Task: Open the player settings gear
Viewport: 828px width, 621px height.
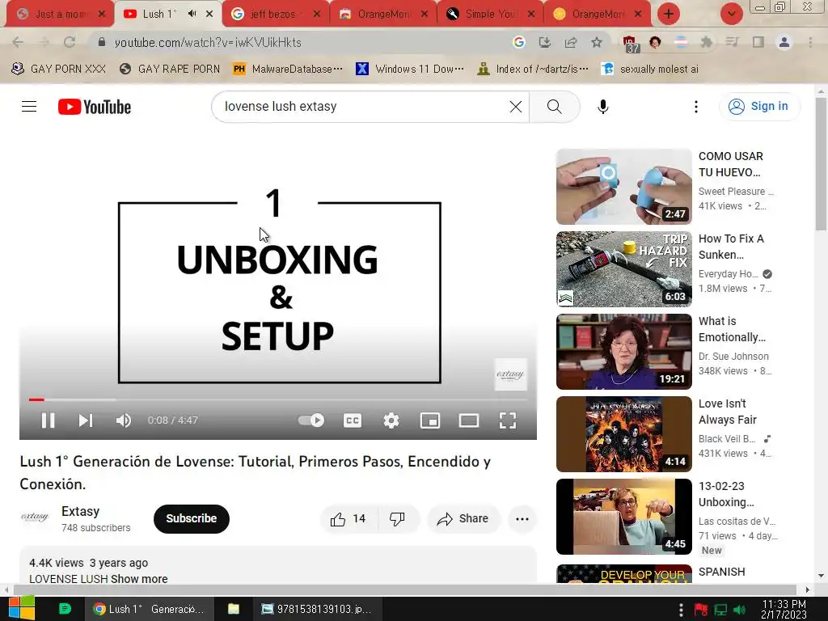Action: coord(391,420)
